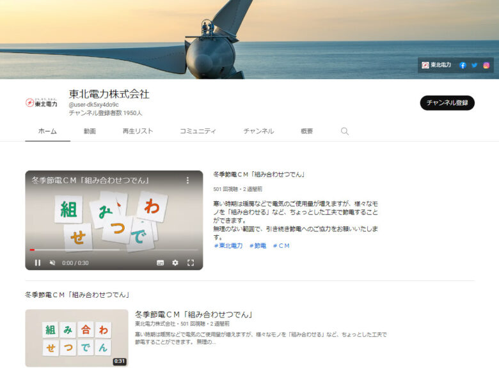The height and width of the screenshot is (368, 499).
Task: Click the #CM hashtag
Action: pyautogui.click(x=281, y=245)
